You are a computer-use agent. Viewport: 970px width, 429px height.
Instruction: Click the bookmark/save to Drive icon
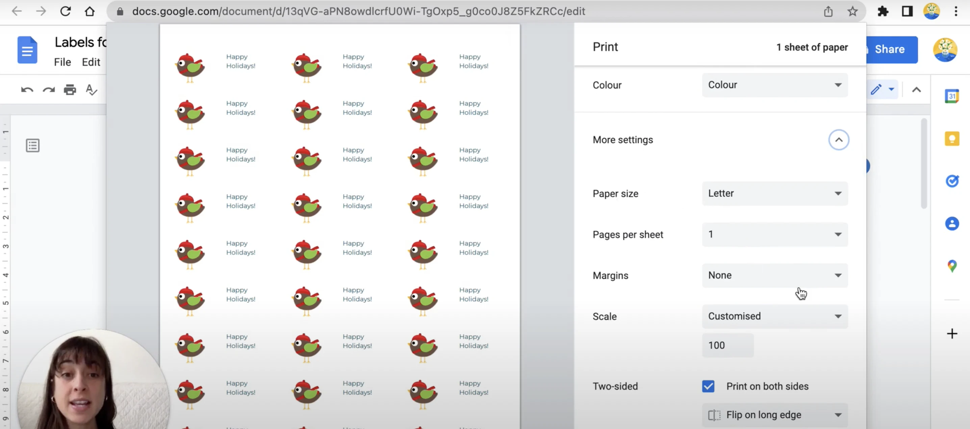(852, 10)
